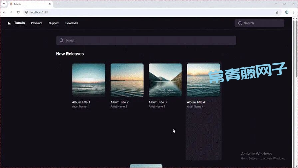Close the tunein browser tab
Viewport: 298px width, 168px height.
click(50, 4)
